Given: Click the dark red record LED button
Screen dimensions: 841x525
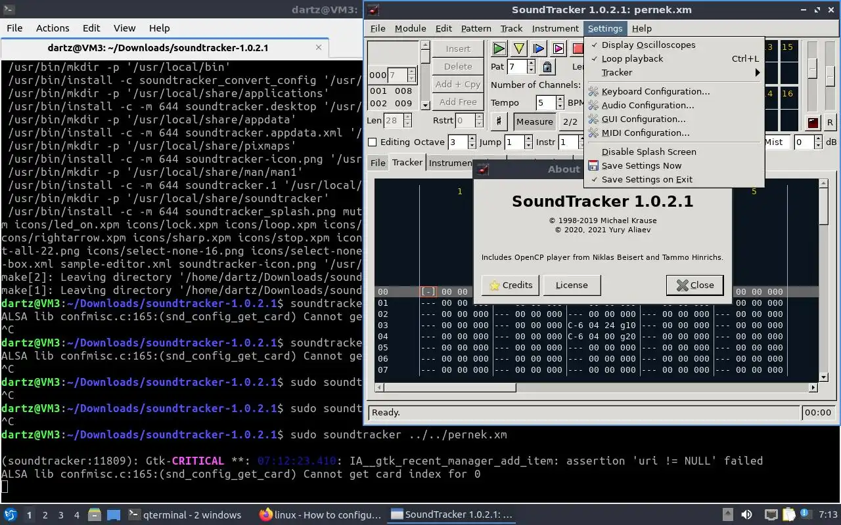Looking at the screenshot, I should pos(813,123).
